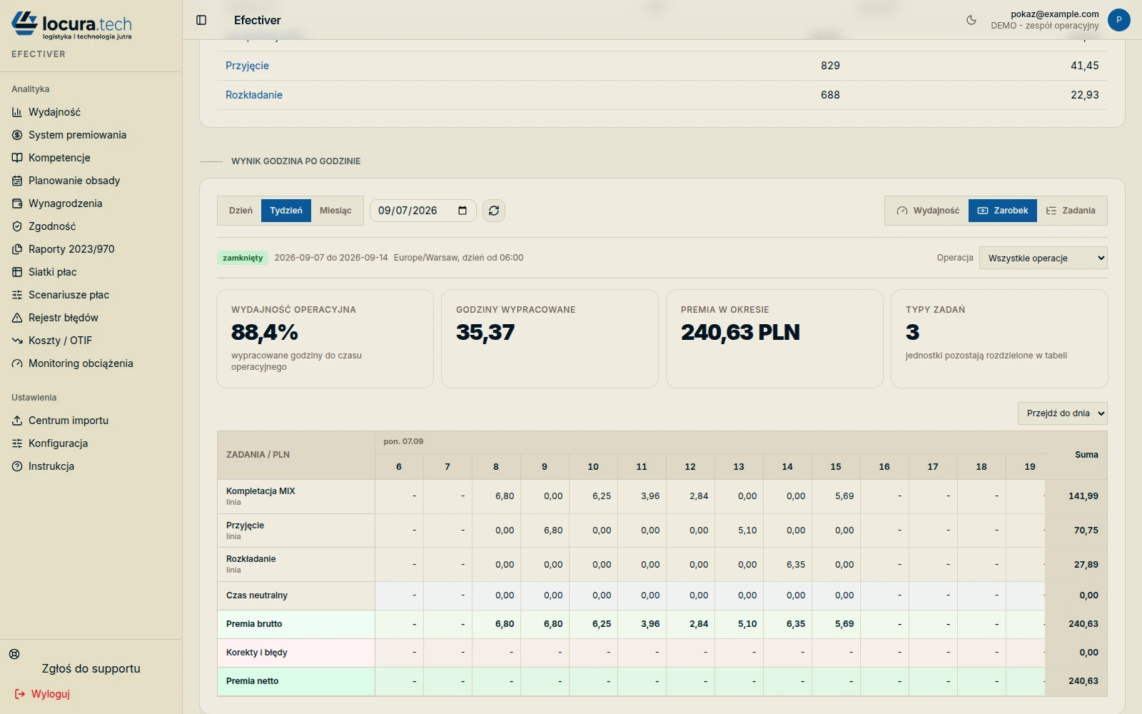Image resolution: width=1142 pixels, height=714 pixels.
Task: Click Zgłoś do supportu button
Action: tap(91, 669)
